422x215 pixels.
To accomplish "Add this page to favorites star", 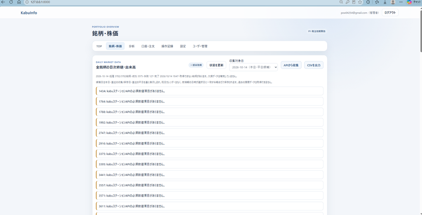I will 360,2.
